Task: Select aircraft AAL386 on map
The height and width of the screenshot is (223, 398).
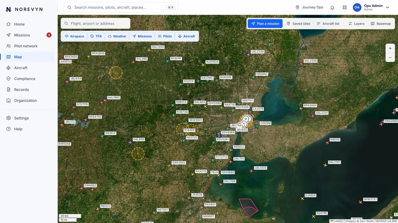Action: pyautogui.click(x=133, y=62)
